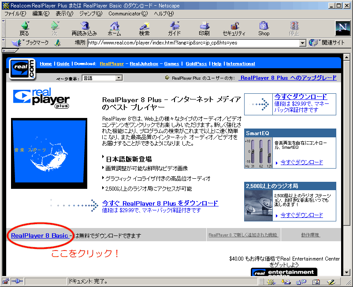Click the component bar grip handle
The image size is (353, 287).
[261, 282]
